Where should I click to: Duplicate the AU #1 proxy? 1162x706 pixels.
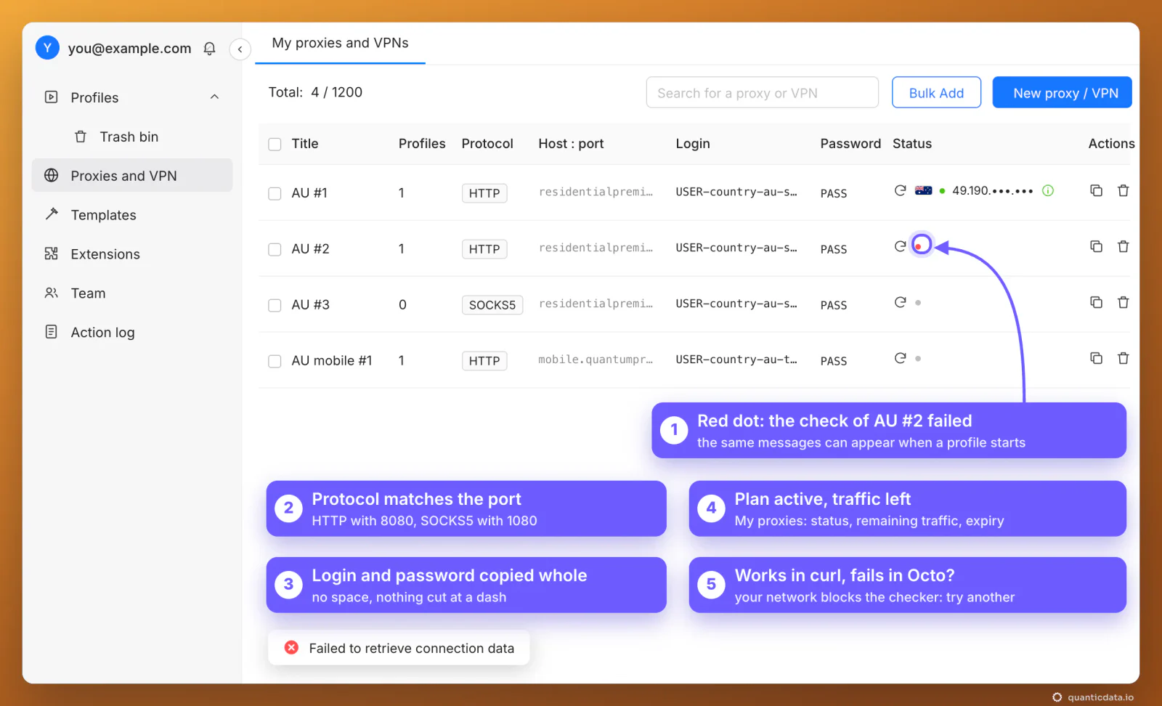[1096, 190]
